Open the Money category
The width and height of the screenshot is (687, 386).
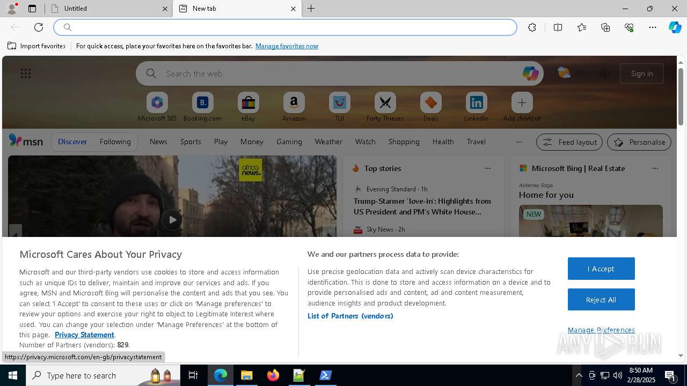pos(252,142)
